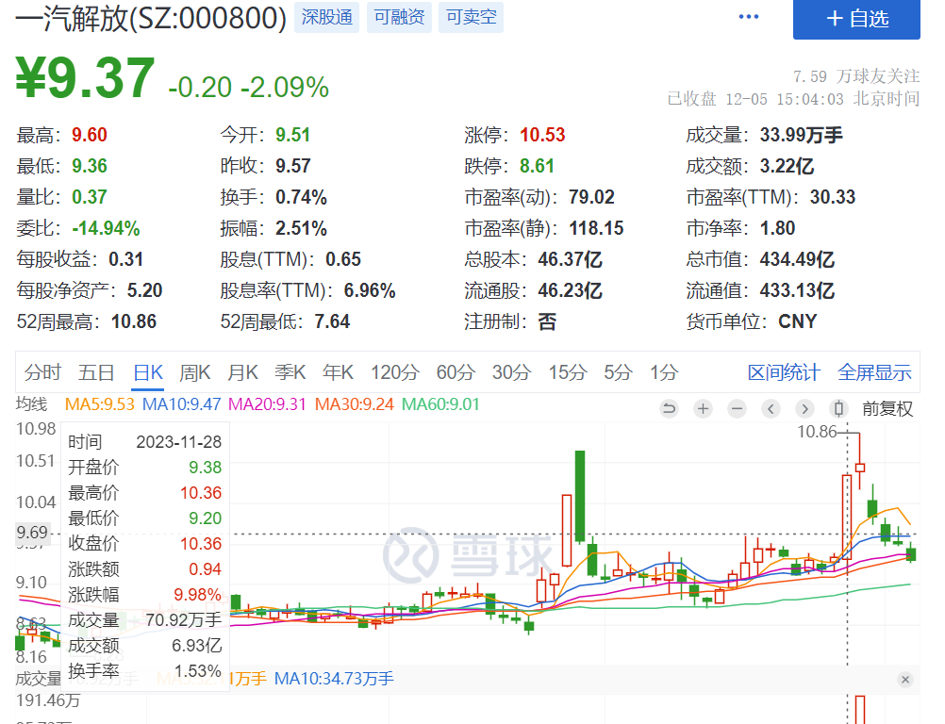
Task: Switch to the 60分 chart tab
Action: [456, 372]
